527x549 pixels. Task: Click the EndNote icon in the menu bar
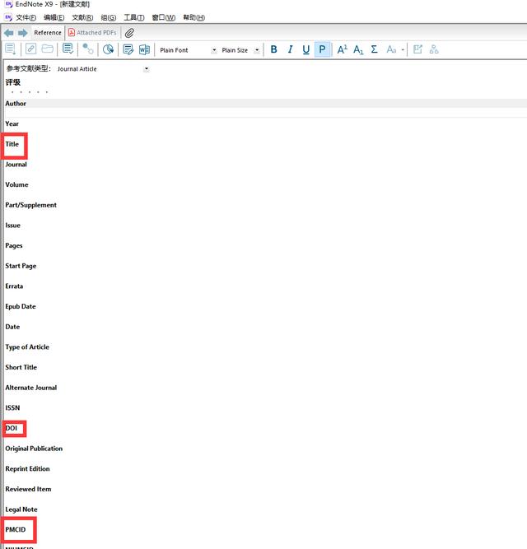(8, 17)
